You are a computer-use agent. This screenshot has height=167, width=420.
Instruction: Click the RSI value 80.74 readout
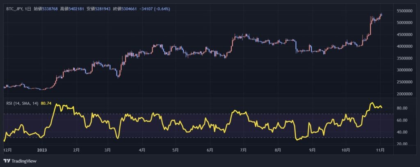coord(46,104)
